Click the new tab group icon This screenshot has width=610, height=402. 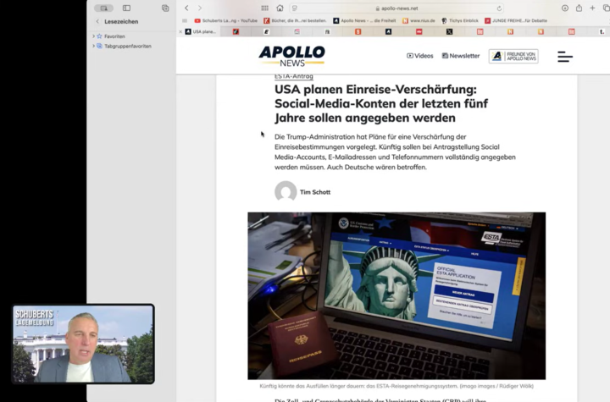[x=165, y=8]
